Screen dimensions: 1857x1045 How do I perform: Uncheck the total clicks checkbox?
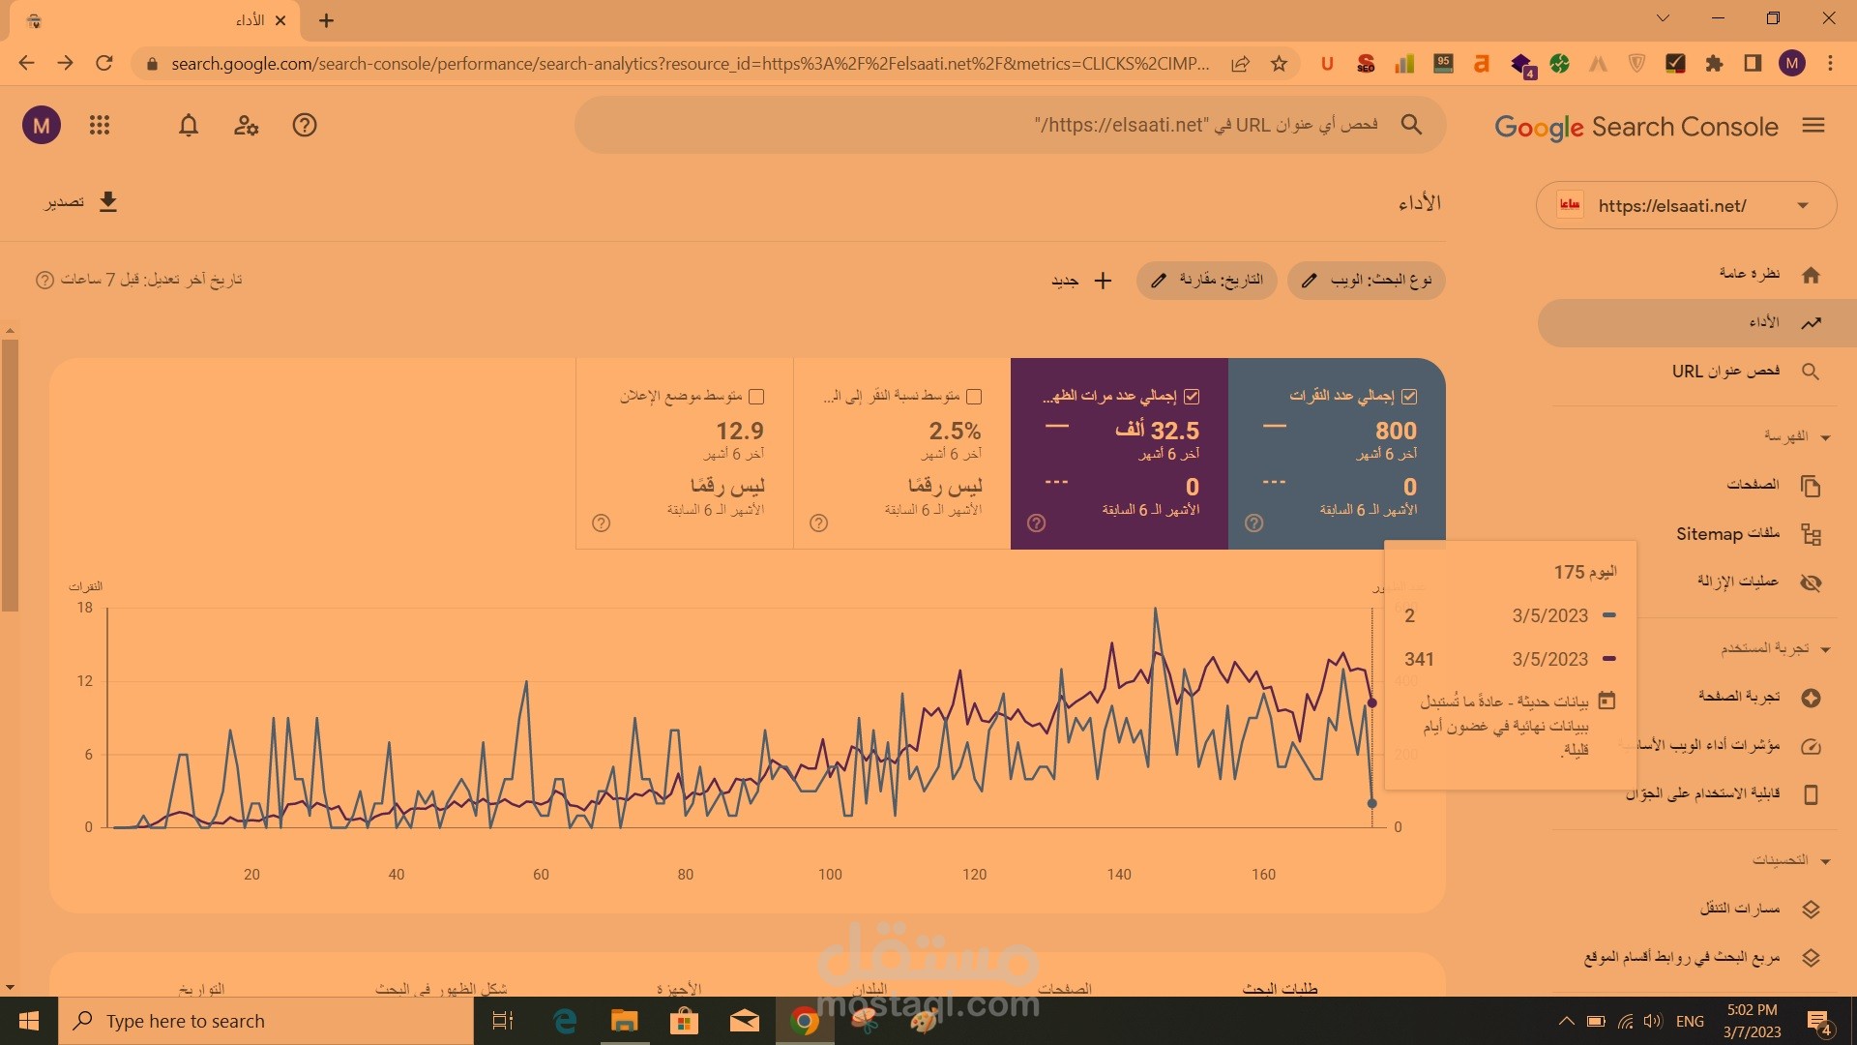1409,396
